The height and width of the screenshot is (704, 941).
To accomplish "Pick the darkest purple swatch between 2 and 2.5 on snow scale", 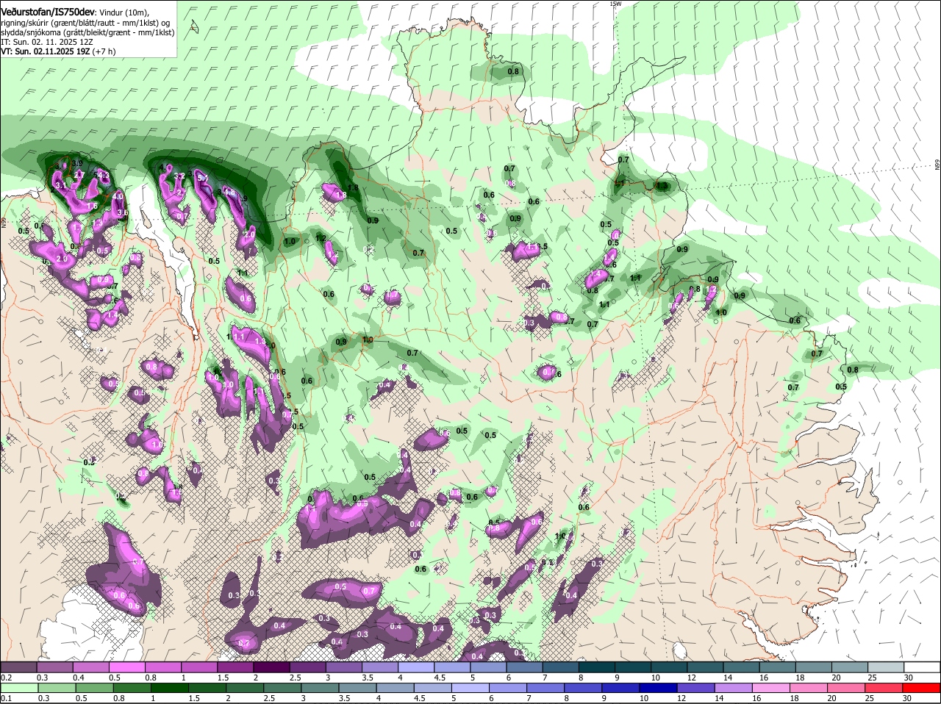I will (x=273, y=667).
